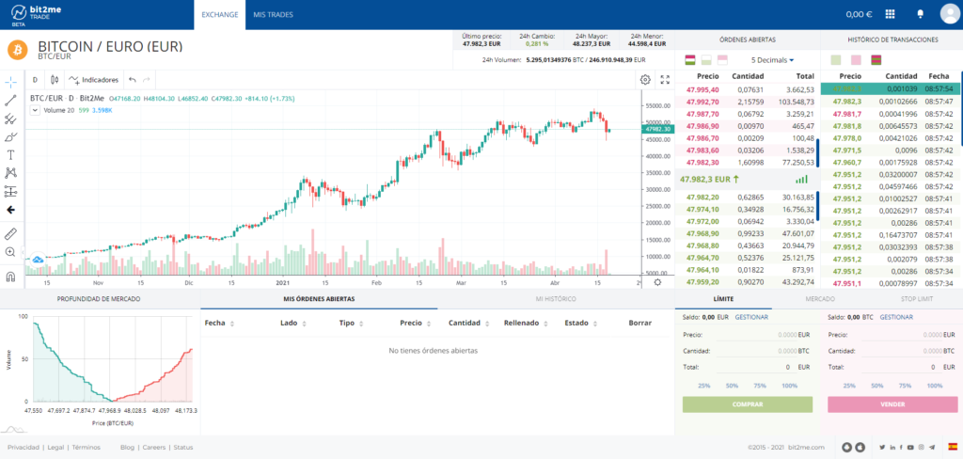The height and width of the screenshot is (459, 963).
Task: Open the user profile avatar
Action: coord(950,14)
